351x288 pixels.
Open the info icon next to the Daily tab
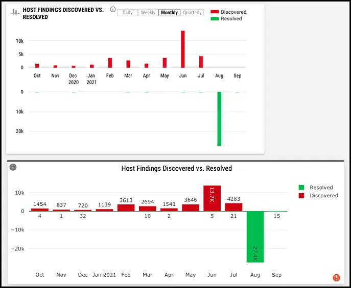point(112,9)
